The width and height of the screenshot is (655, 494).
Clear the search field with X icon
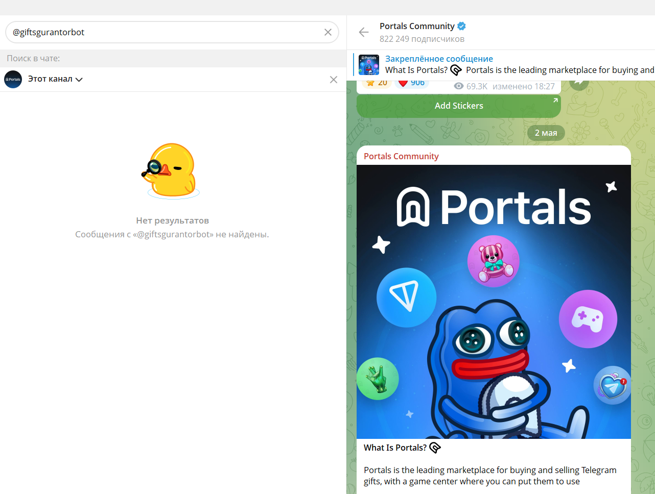tap(328, 32)
